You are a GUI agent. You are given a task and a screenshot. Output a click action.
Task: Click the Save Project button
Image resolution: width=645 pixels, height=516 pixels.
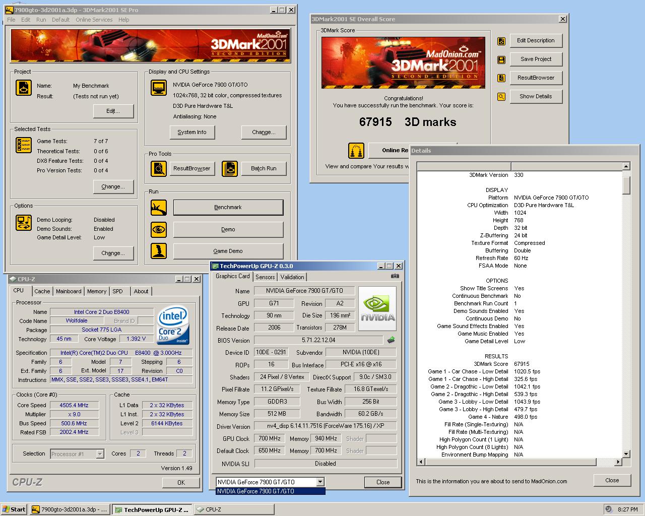(x=536, y=59)
